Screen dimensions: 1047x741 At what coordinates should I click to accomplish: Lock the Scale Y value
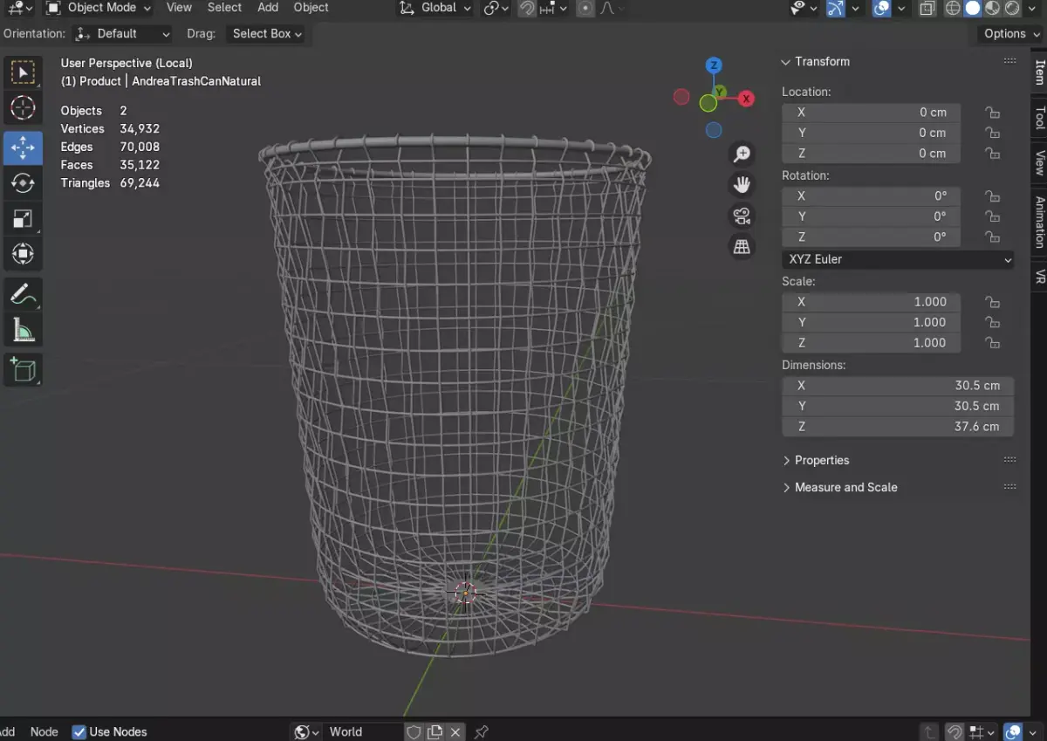[992, 322]
